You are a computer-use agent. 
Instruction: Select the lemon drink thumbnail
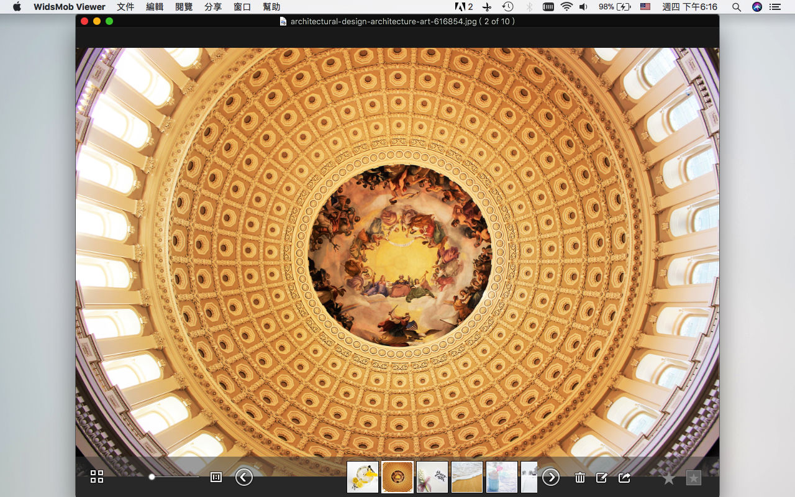point(363,477)
